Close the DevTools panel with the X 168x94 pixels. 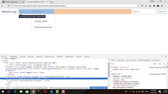tap(166, 56)
